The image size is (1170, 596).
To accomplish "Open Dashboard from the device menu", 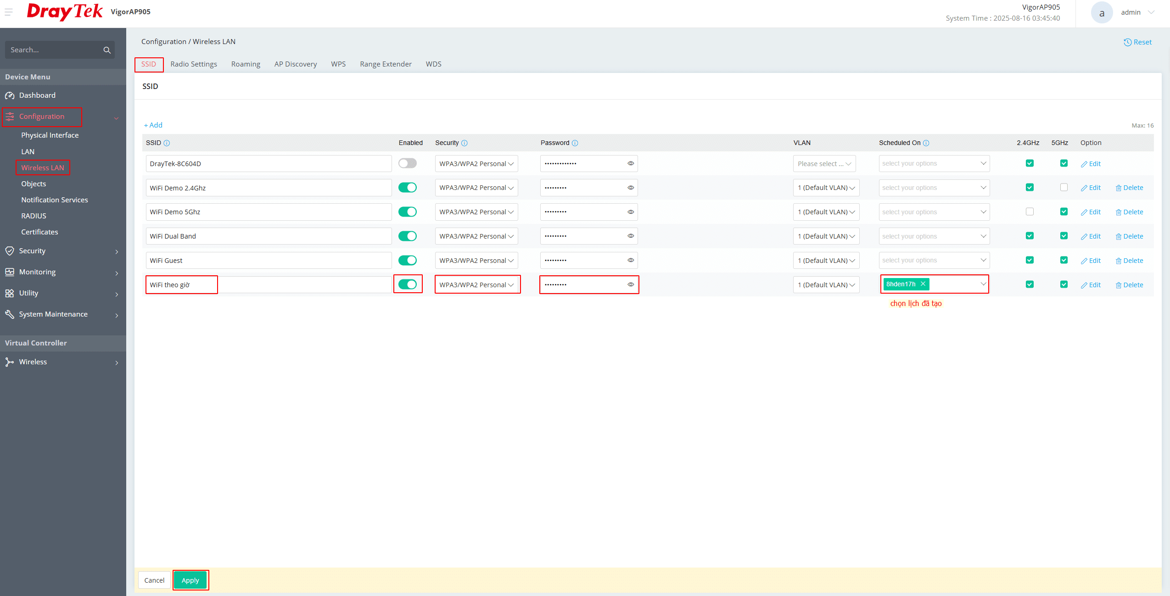I will click(37, 95).
